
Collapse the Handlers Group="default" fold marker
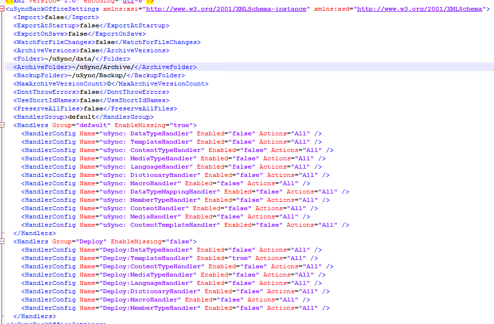[2, 125]
